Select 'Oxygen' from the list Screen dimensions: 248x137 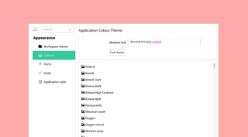click(x=90, y=118)
